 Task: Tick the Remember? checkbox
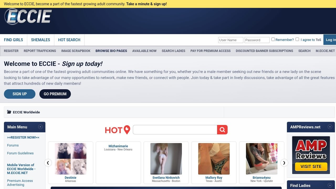click(x=273, y=39)
